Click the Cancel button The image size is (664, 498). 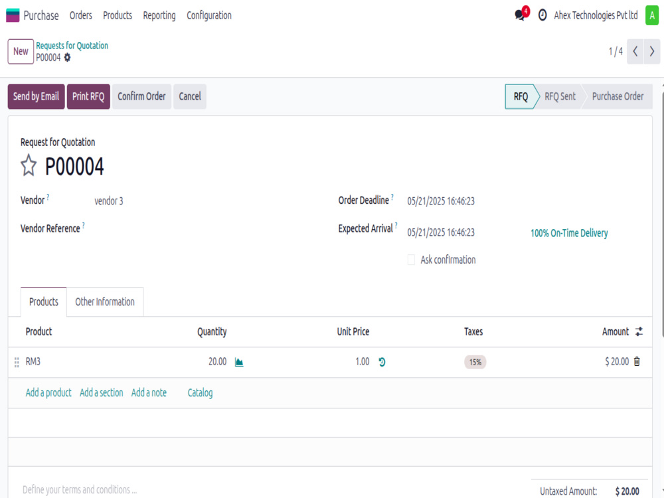tap(190, 96)
